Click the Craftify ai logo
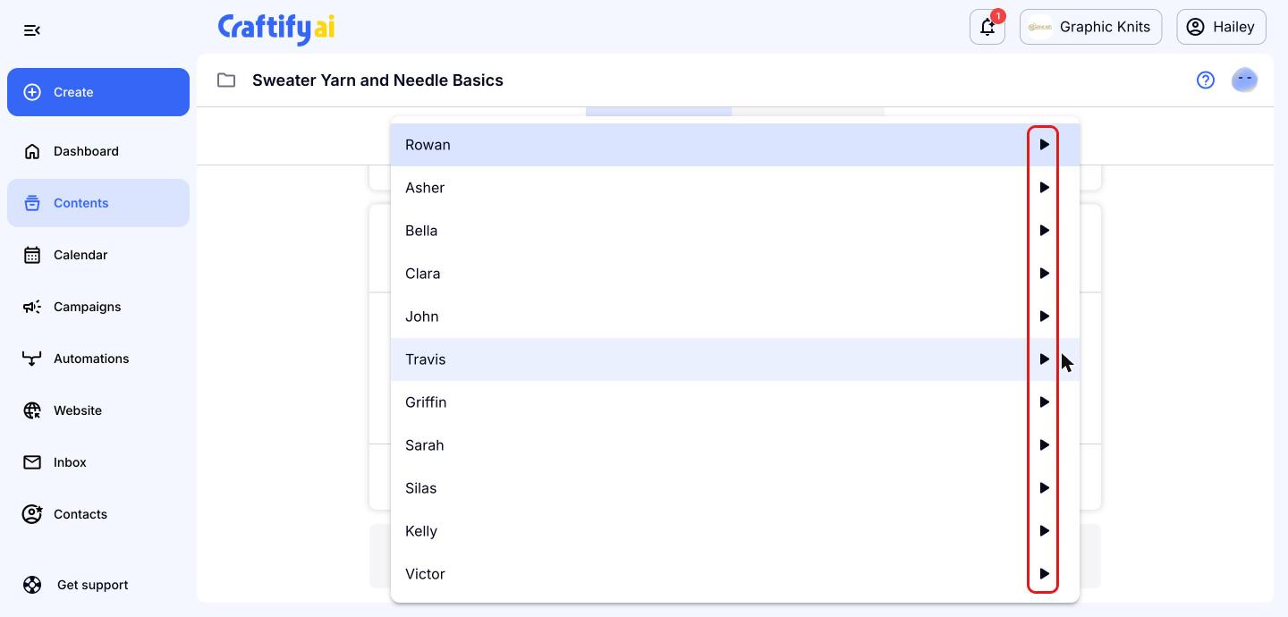 (x=276, y=29)
